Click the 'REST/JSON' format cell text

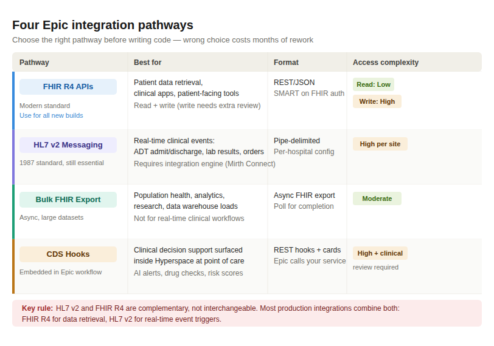point(294,83)
